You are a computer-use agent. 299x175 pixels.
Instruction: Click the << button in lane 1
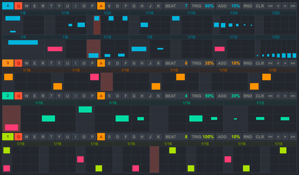click(x=270, y=137)
